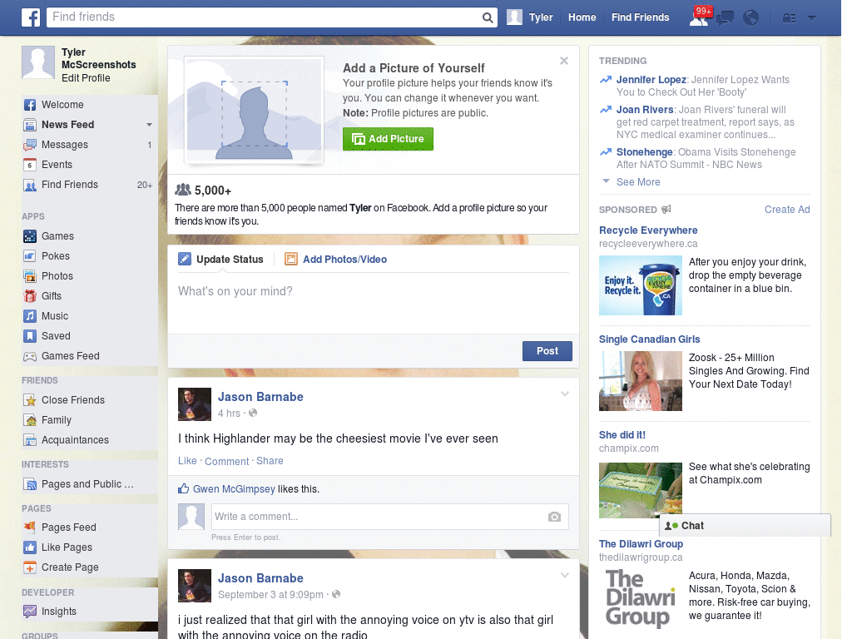Click the Pages Feed flag icon

coord(30,527)
